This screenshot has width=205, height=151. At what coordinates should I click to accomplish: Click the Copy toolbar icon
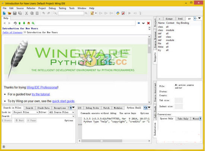32,13
